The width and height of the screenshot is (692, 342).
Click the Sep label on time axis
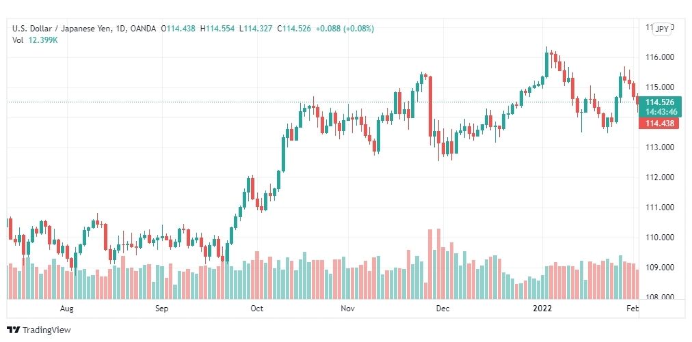click(x=162, y=309)
